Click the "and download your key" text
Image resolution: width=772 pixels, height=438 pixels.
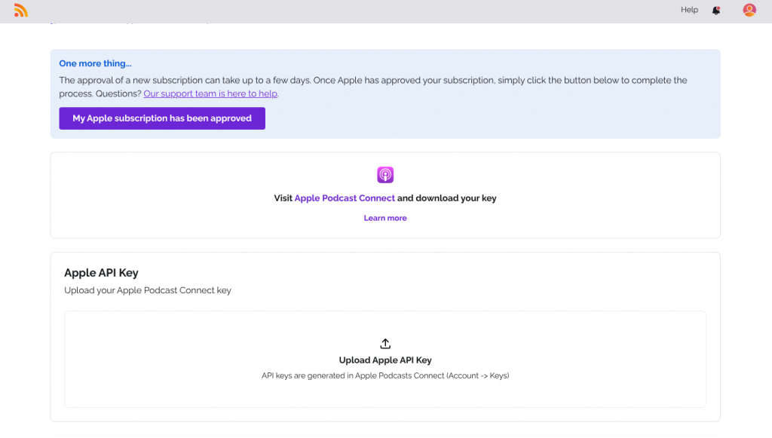(447, 198)
